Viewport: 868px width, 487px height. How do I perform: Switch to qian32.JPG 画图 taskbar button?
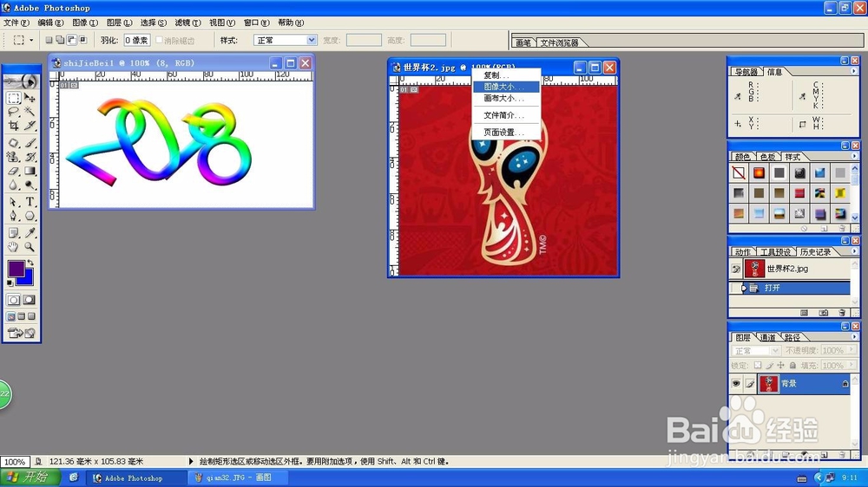[x=238, y=477]
